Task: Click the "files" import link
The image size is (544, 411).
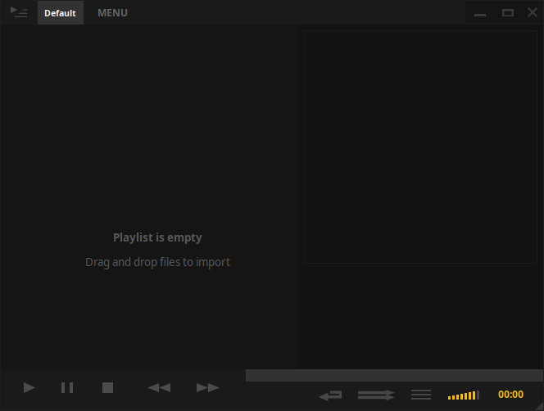Action: pyautogui.click(x=170, y=263)
